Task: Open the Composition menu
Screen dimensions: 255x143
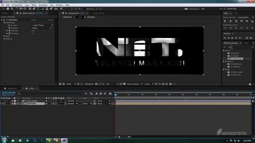Action: point(17,5)
